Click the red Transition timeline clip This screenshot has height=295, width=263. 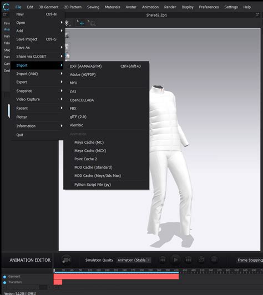(x=58, y=282)
